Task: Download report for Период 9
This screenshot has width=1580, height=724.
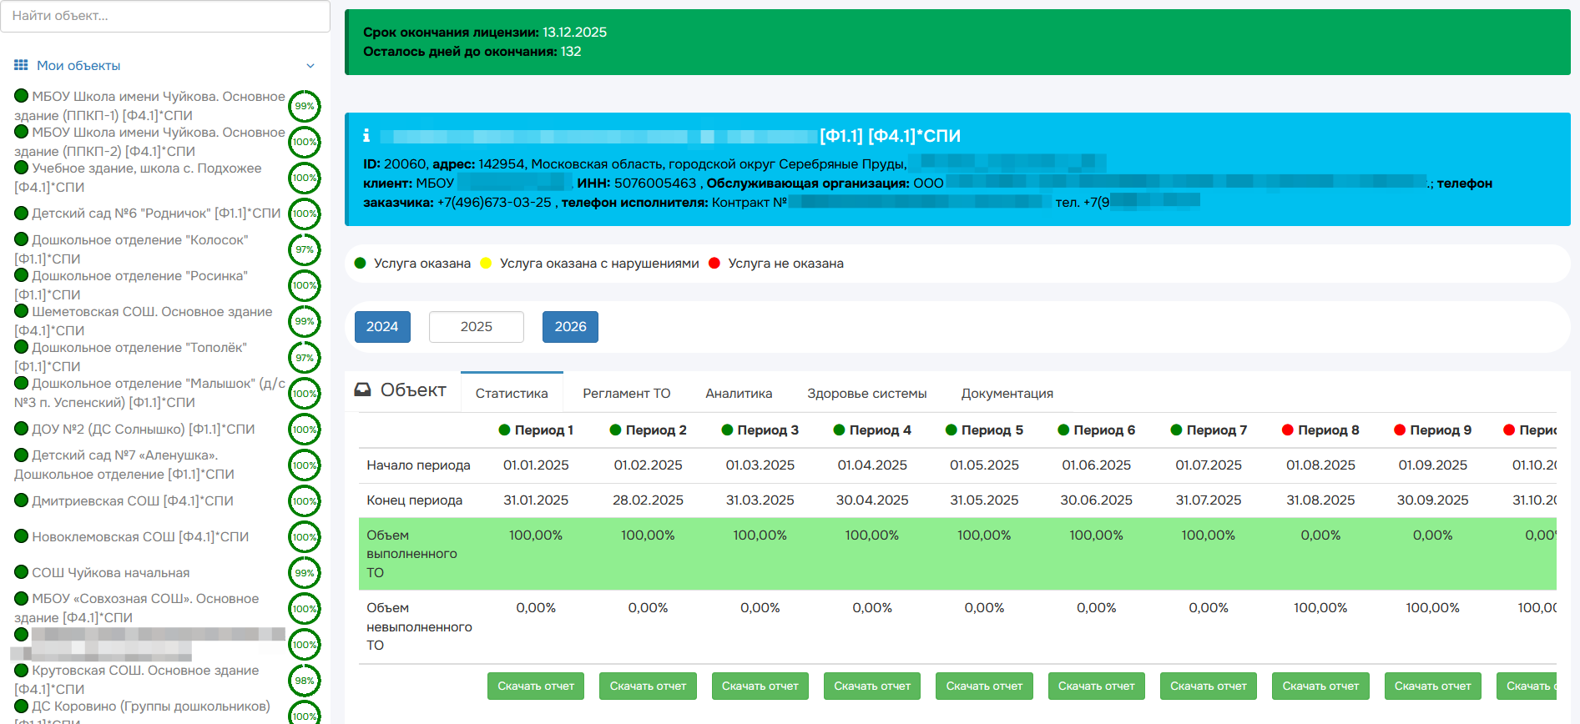Action: pyautogui.click(x=1432, y=686)
